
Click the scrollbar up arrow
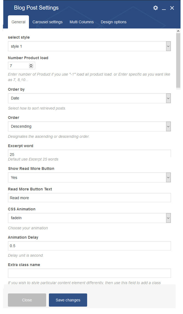pos(178,31)
